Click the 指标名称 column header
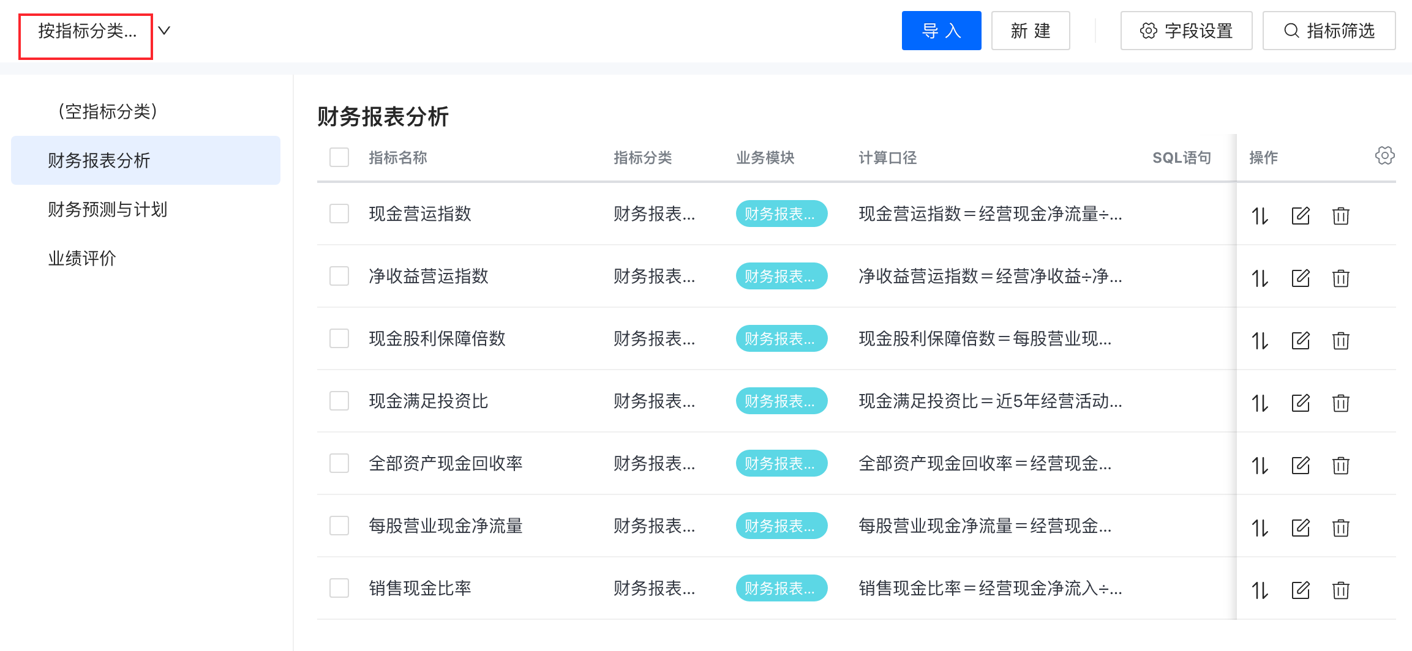 (x=398, y=157)
